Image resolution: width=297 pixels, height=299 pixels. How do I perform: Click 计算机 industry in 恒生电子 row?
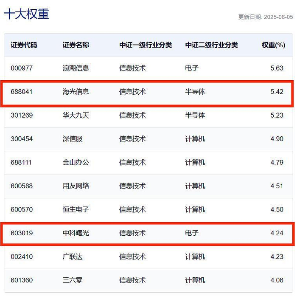(195, 209)
